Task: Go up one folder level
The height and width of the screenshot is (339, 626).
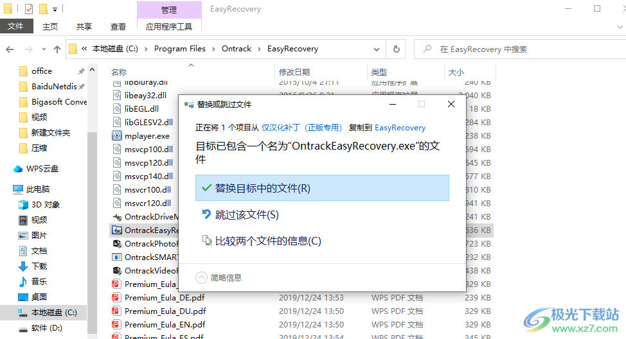Action: click(57, 49)
